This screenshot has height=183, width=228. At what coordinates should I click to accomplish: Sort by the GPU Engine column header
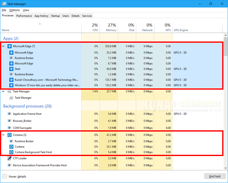point(197,27)
